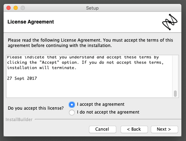Click the InstallBuilder label text
186x141 pixels.
click(x=19, y=120)
